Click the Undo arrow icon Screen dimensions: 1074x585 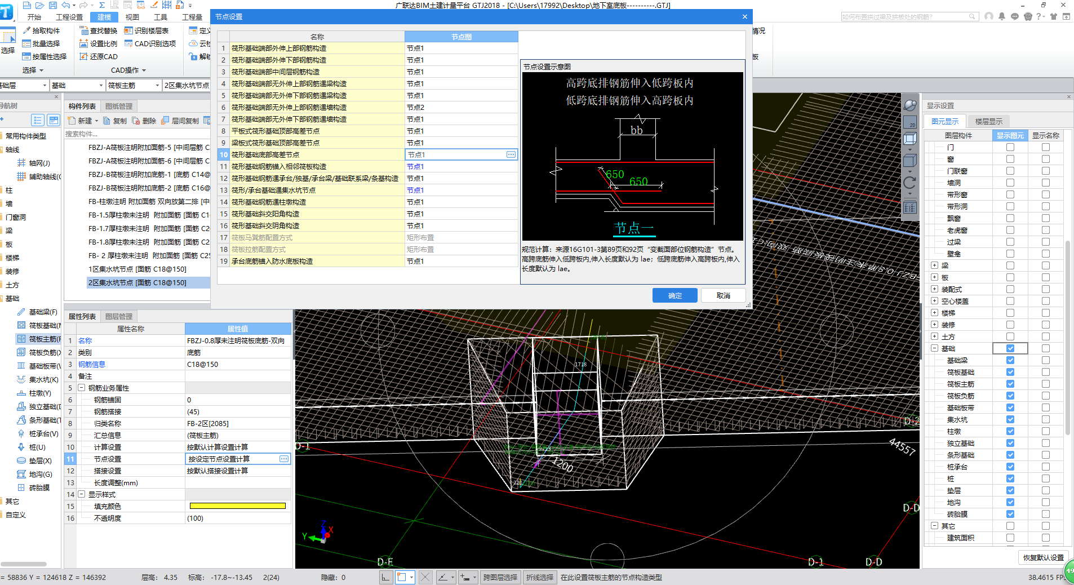coord(66,5)
